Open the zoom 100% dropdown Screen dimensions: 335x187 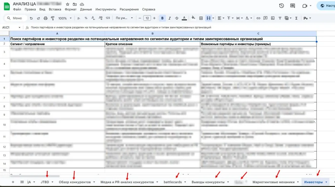(x=65, y=18)
